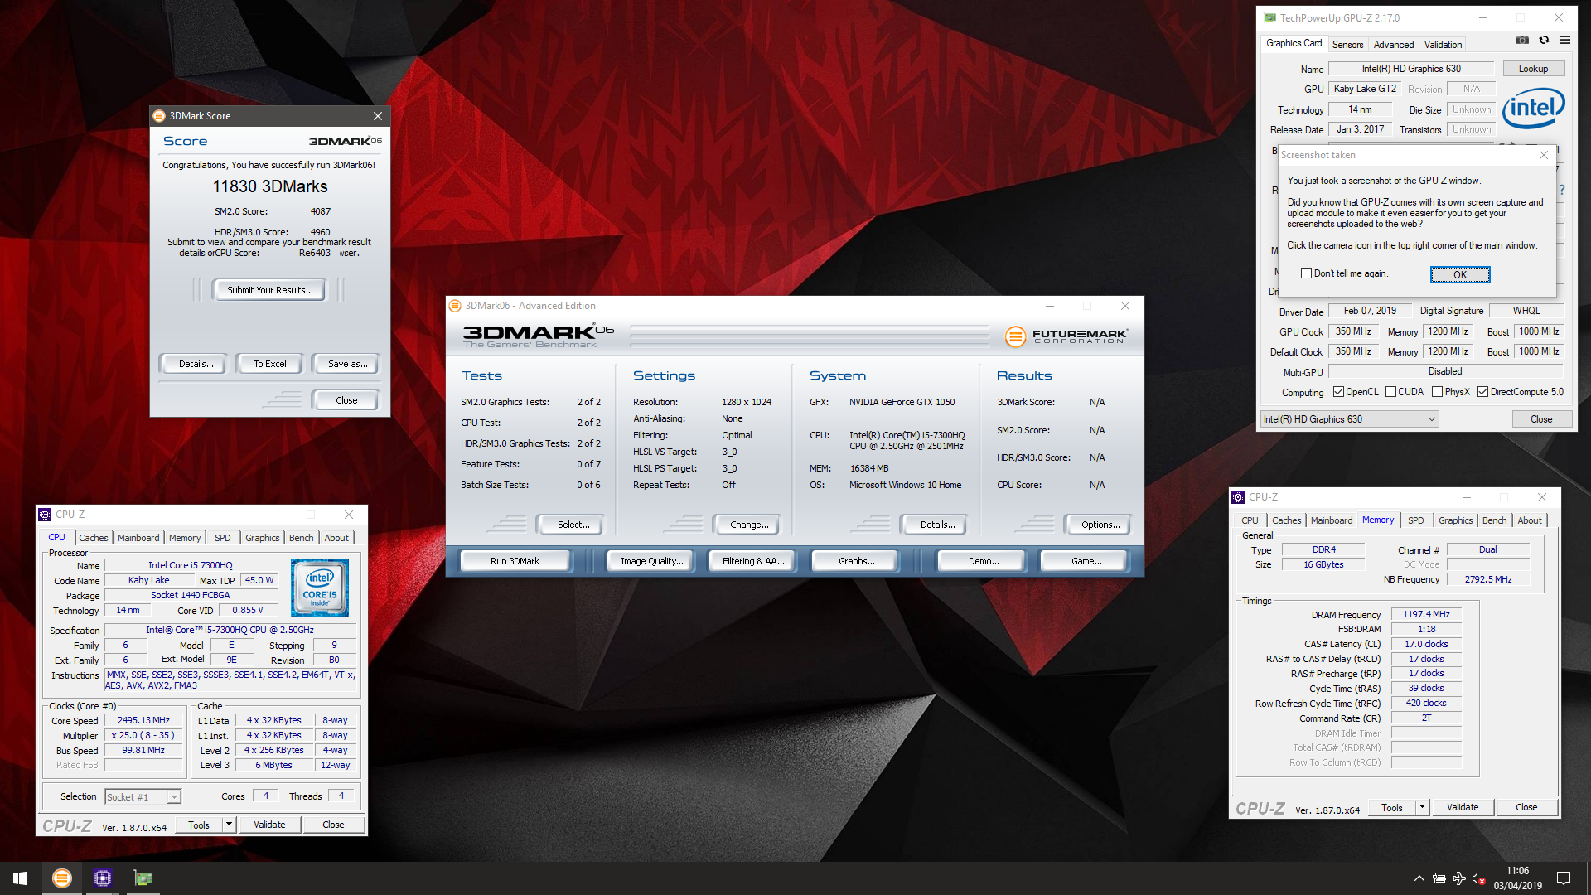Toggle the CUDA checkbox in GPU-Z
Viewport: 1591px width, 895px height.
(1390, 392)
